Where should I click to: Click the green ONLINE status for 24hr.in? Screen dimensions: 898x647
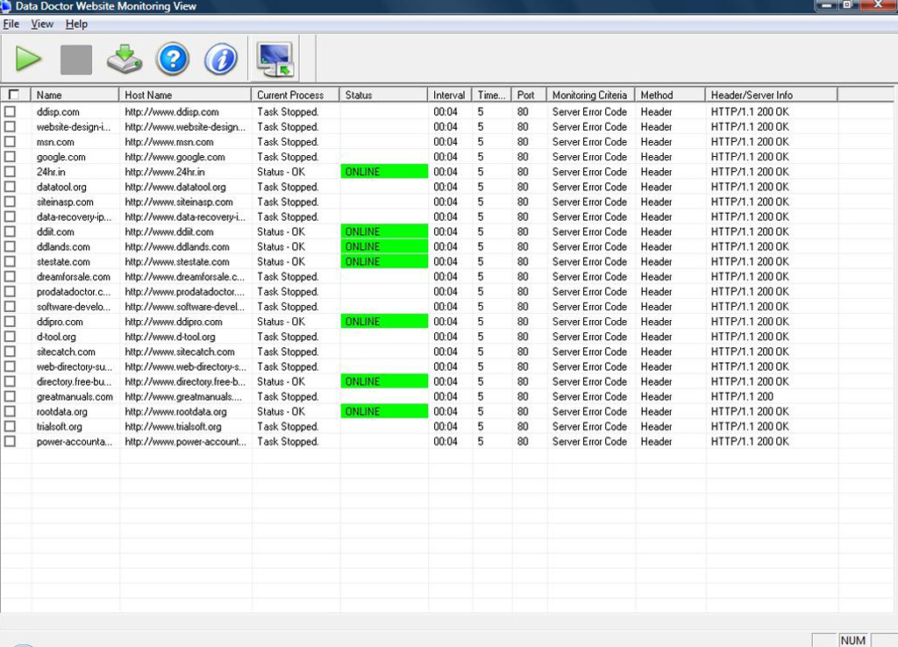(x=384, y=171)
